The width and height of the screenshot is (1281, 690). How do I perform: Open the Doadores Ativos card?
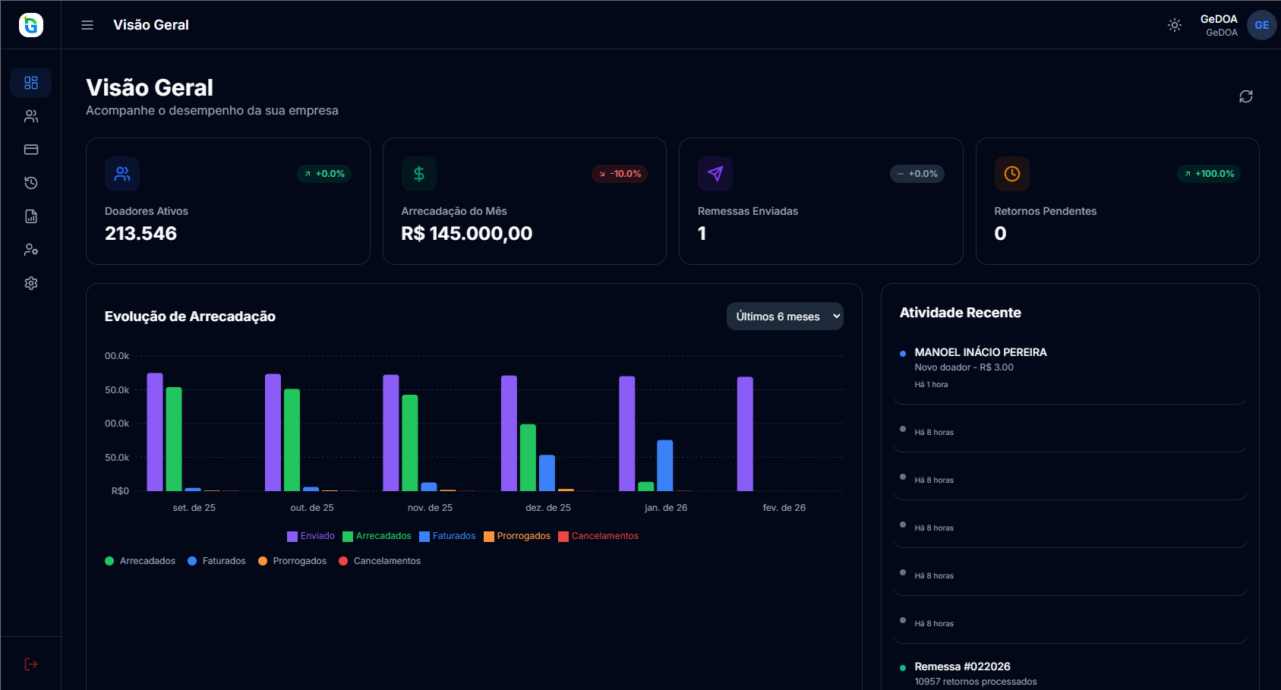point(228,201)
